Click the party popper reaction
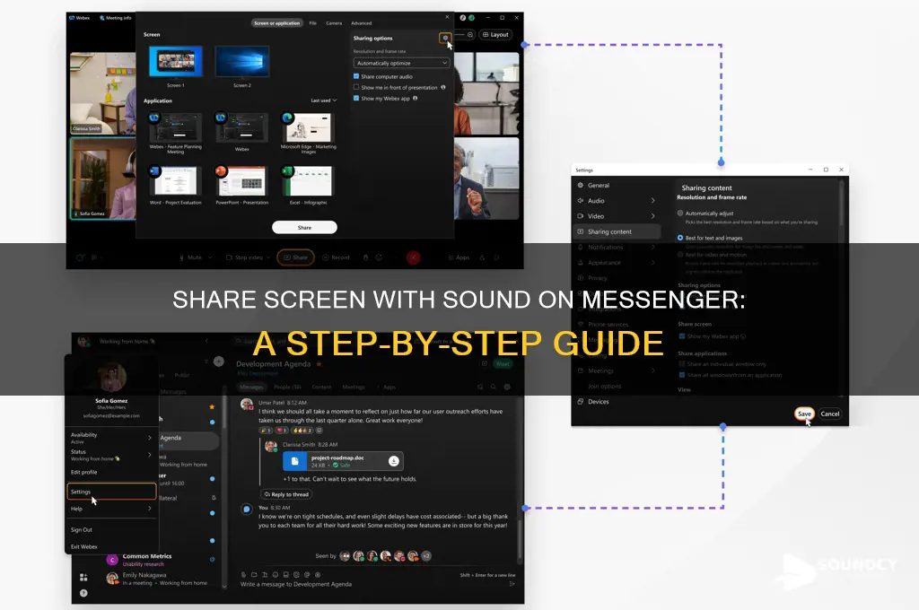 pyautogui.click(x=266, y=430)
